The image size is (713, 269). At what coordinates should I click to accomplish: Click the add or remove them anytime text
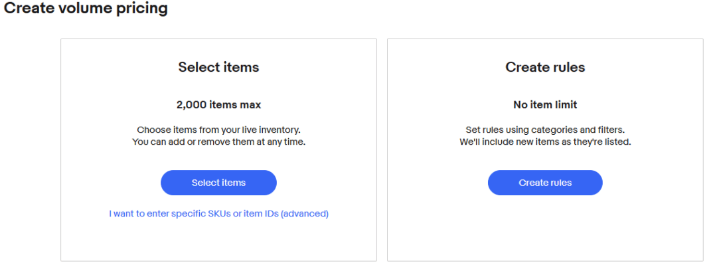tap(218, 142)
